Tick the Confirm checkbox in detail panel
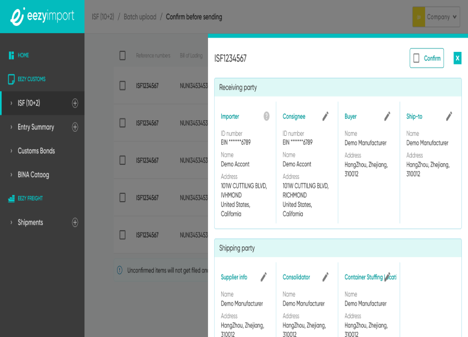468x337 pixels. (416, 58)
